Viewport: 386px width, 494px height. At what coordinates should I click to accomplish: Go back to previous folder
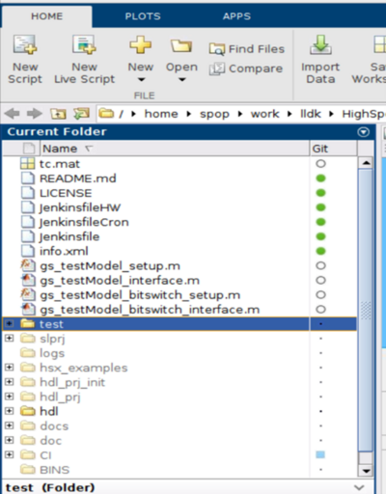(13, 114)
